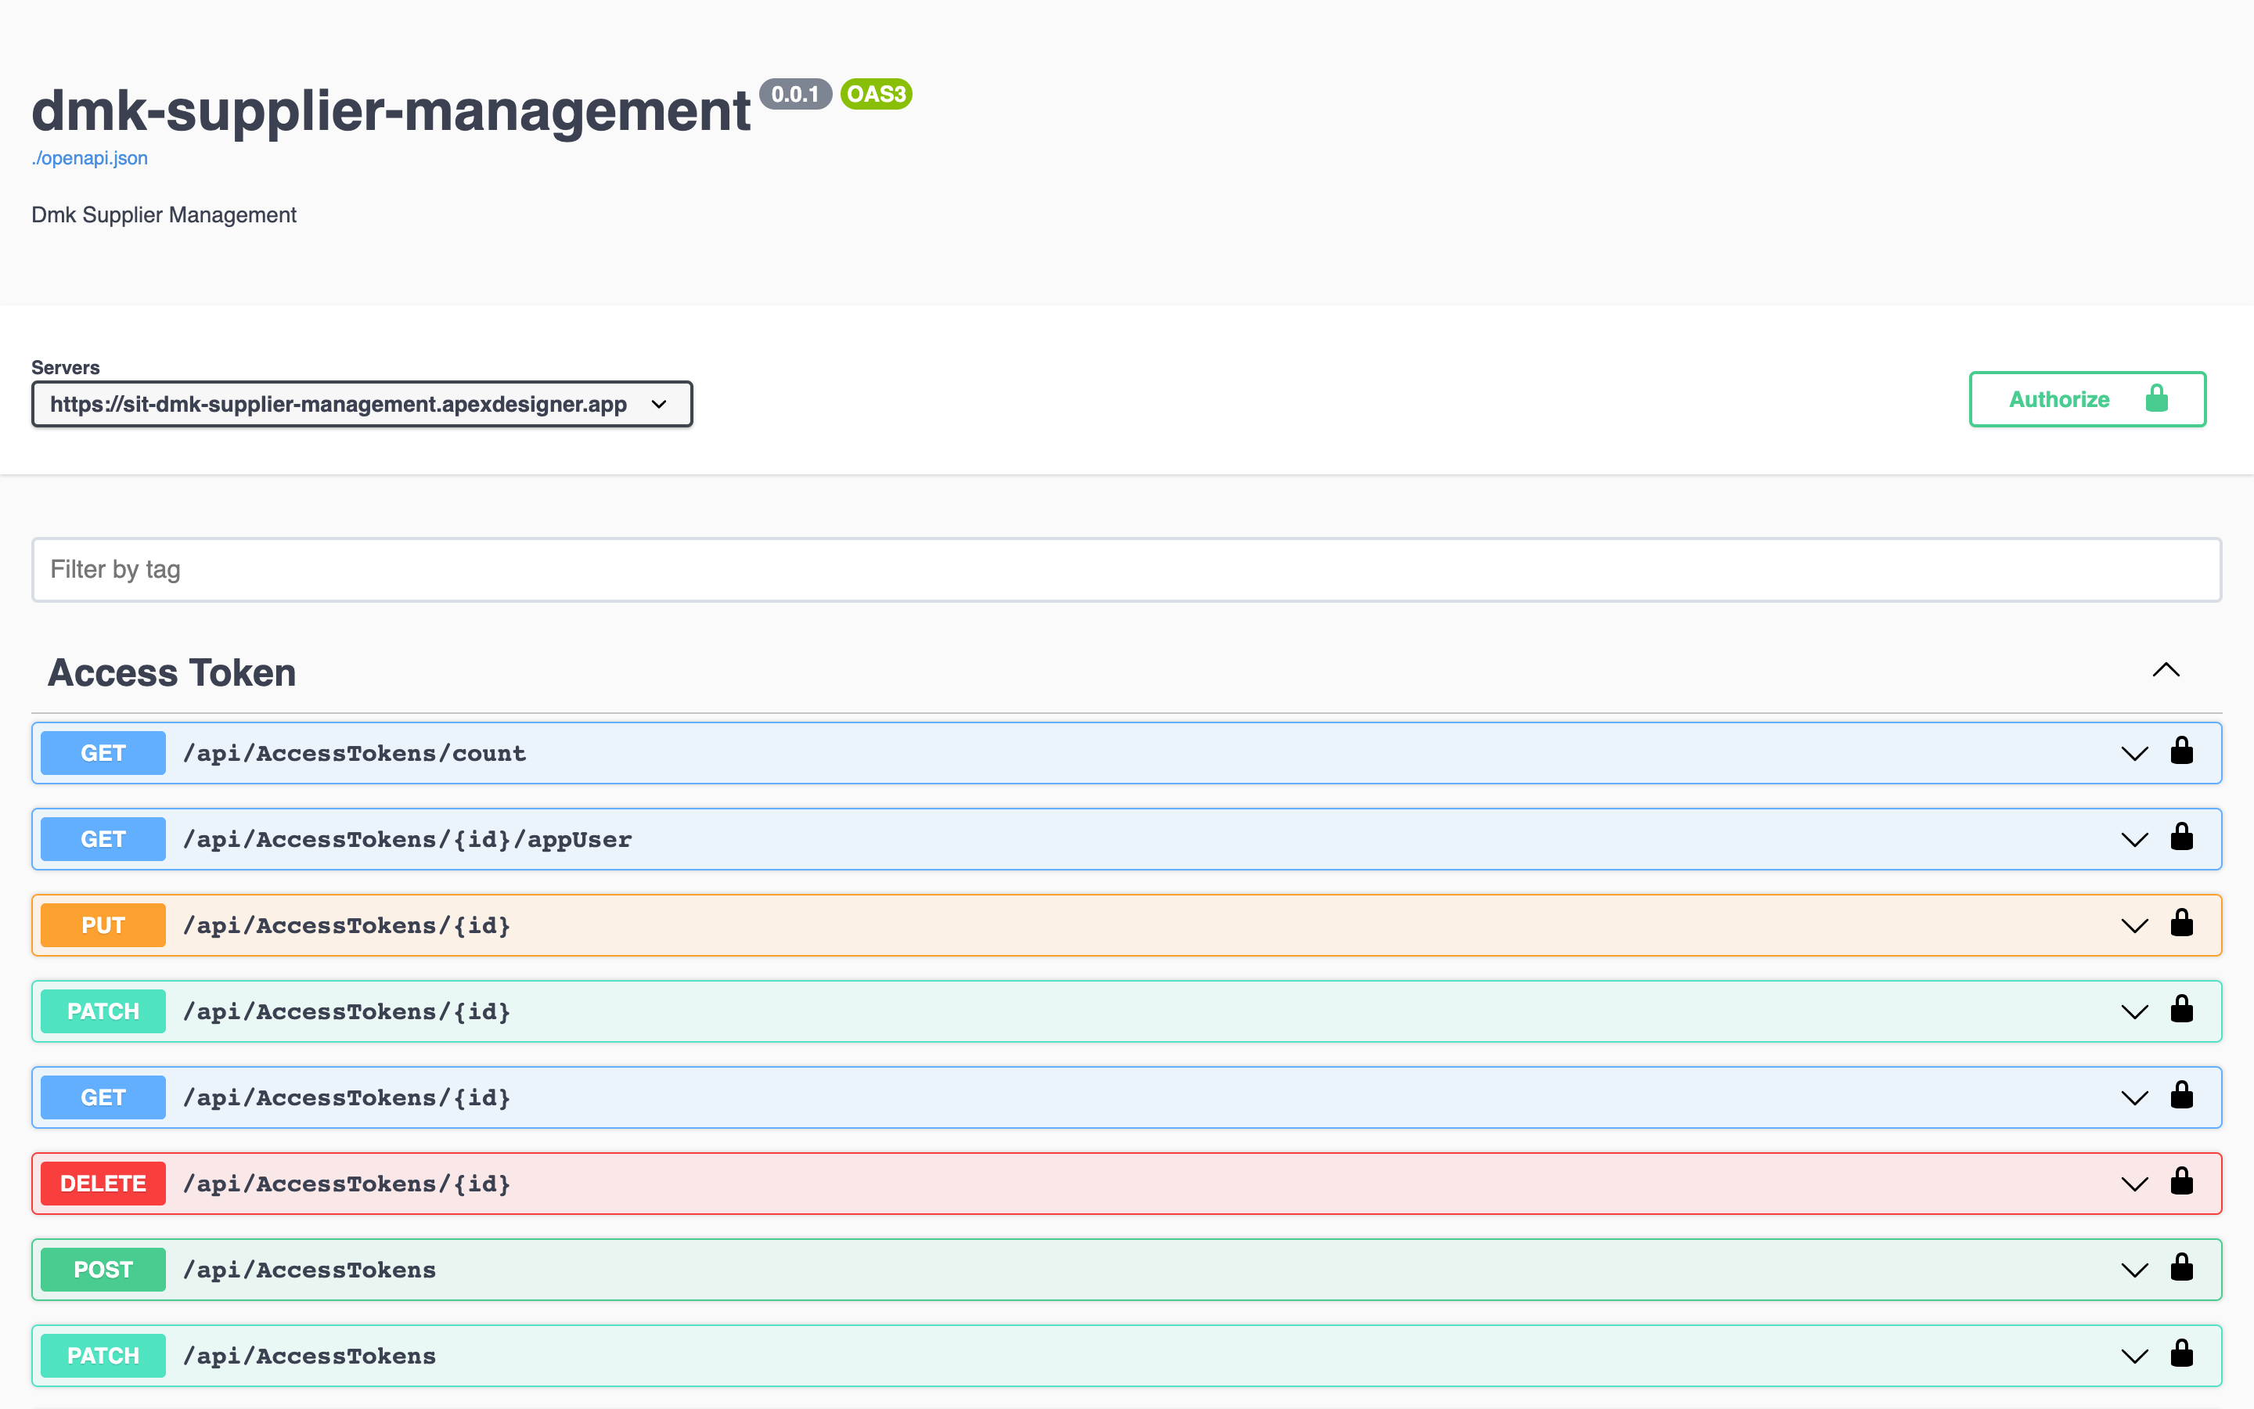This screenshot has width=2254, height=1409.
Task: Click lock icon on PATCH /api/AccessTokens/{id}
Action: point(2181,1009)
